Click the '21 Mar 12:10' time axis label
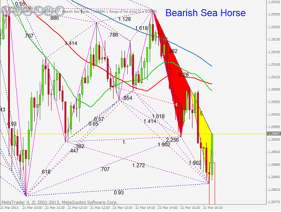 (x=77, y=207)
